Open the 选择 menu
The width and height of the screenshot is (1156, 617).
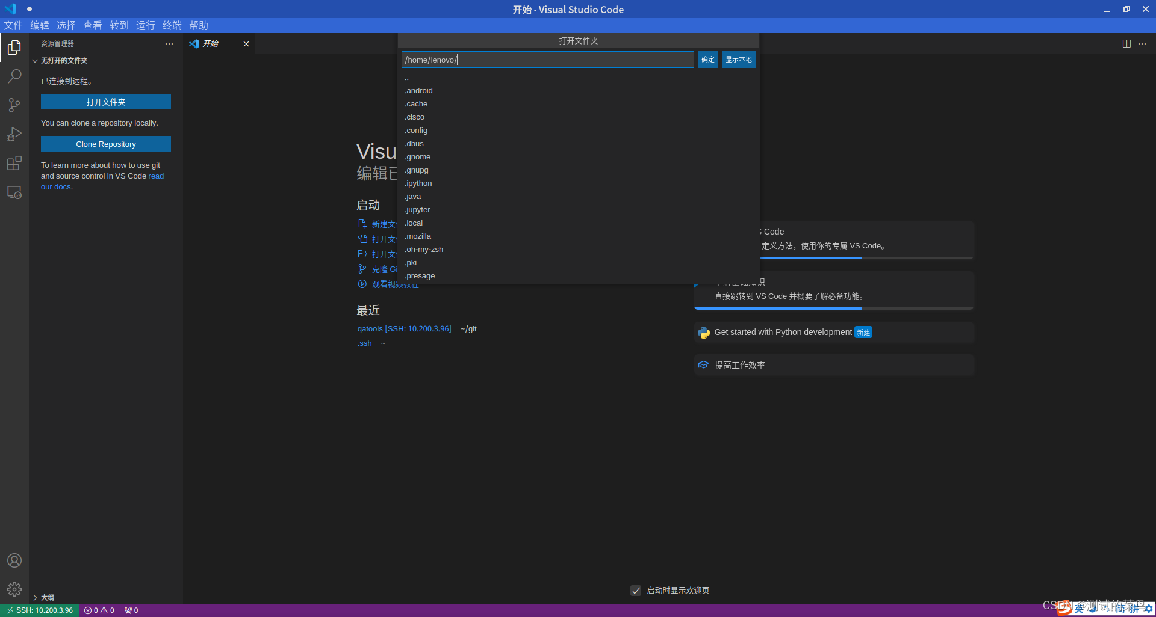pyautogui.click(x=66, y=25)
